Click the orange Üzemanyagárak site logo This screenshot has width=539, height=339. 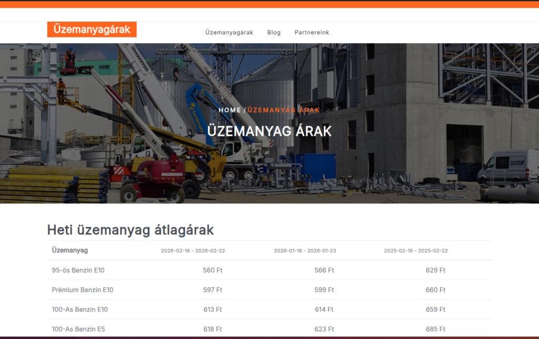pyautogui.click(x=92, y=29)
